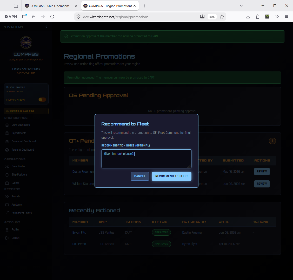Click the Ship Positions icon

coord(7,175)
